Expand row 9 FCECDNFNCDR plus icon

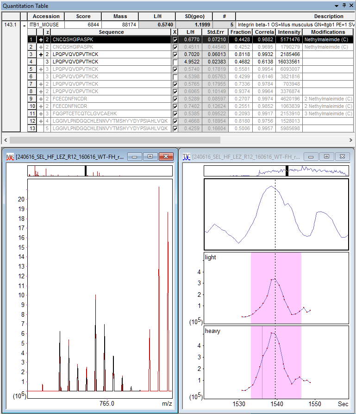pyautogui.click(x=41, y=99)
